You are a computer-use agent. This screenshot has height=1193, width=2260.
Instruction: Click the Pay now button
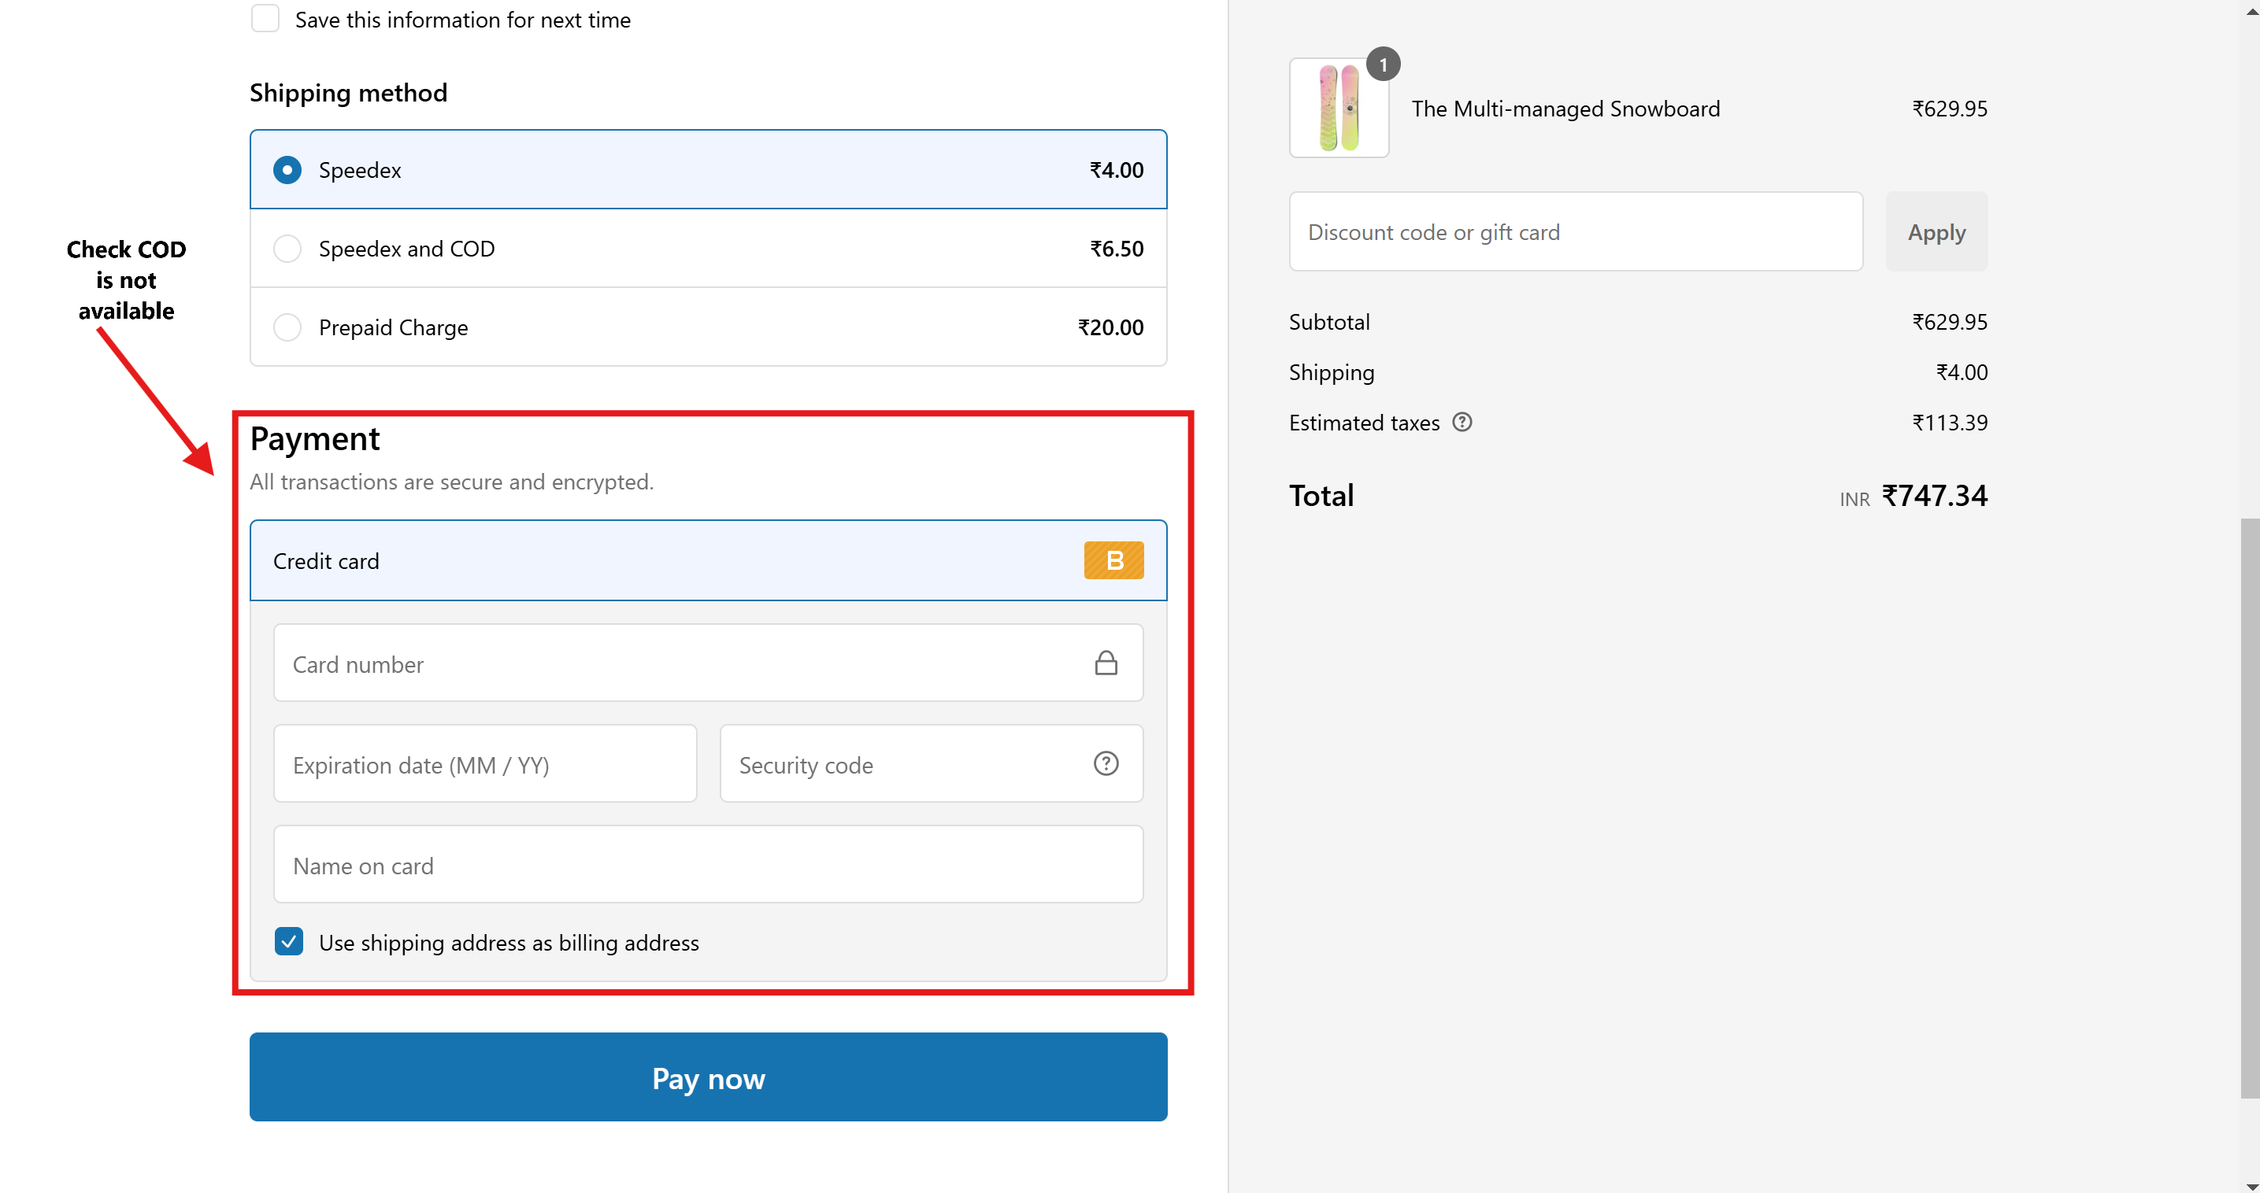tap(708, 1077)
